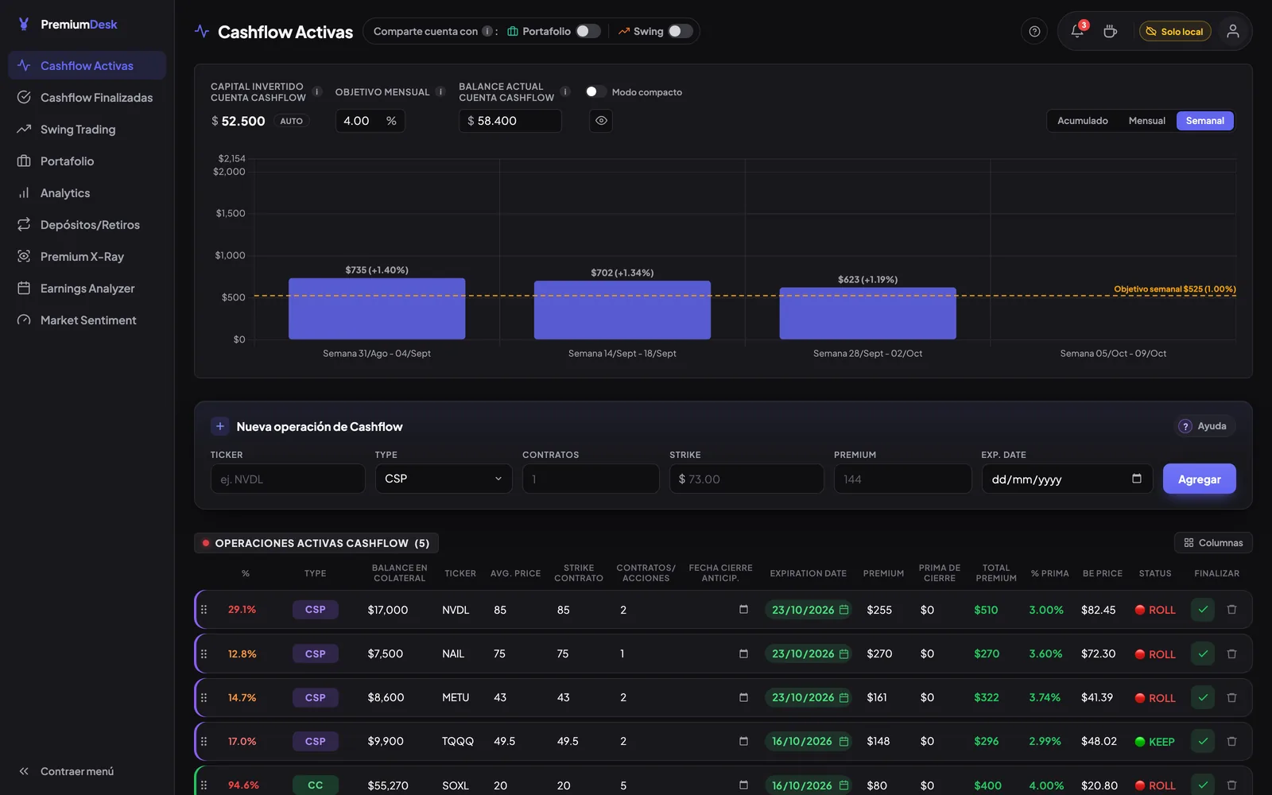
Task: Go to Cashflow Finalizadas
Action: [x=87, y=98]
